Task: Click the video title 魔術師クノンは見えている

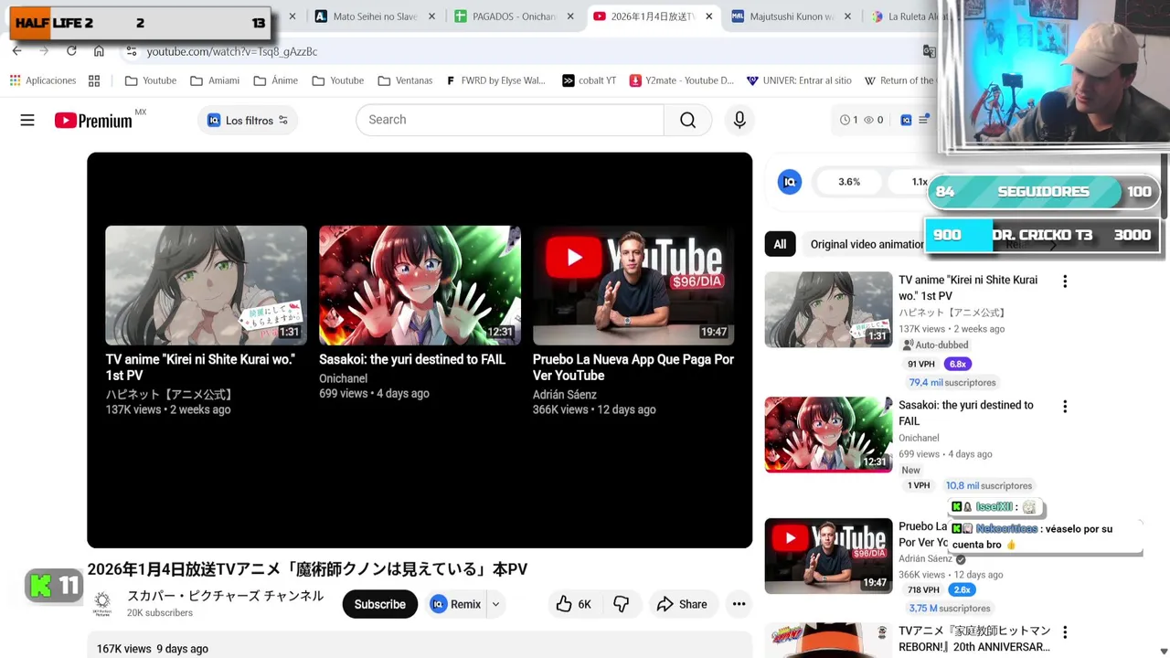Action: point(307,569)
